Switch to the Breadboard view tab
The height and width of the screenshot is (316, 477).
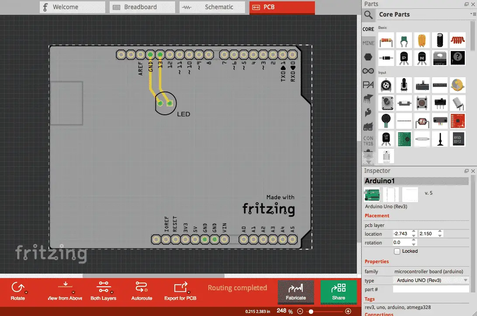coord(142,7)
